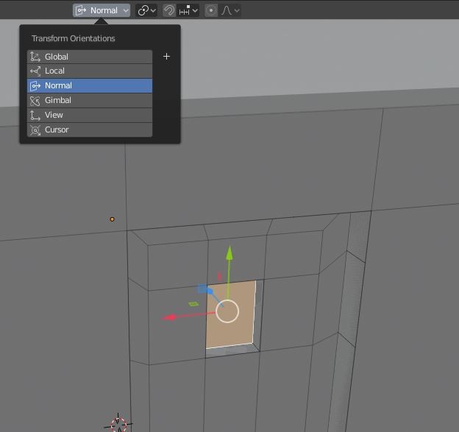Click the green plane gizmo square
This screenshot has height=432, width=459.
[x=193, y=304]
